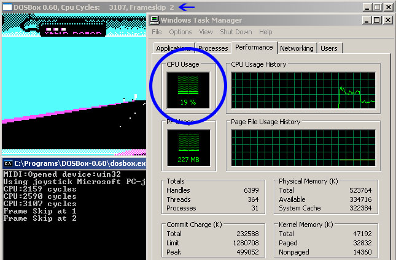Close the DOSBox window
The image size is (396, 260).
pyautogui.click(x=389, y=7)
